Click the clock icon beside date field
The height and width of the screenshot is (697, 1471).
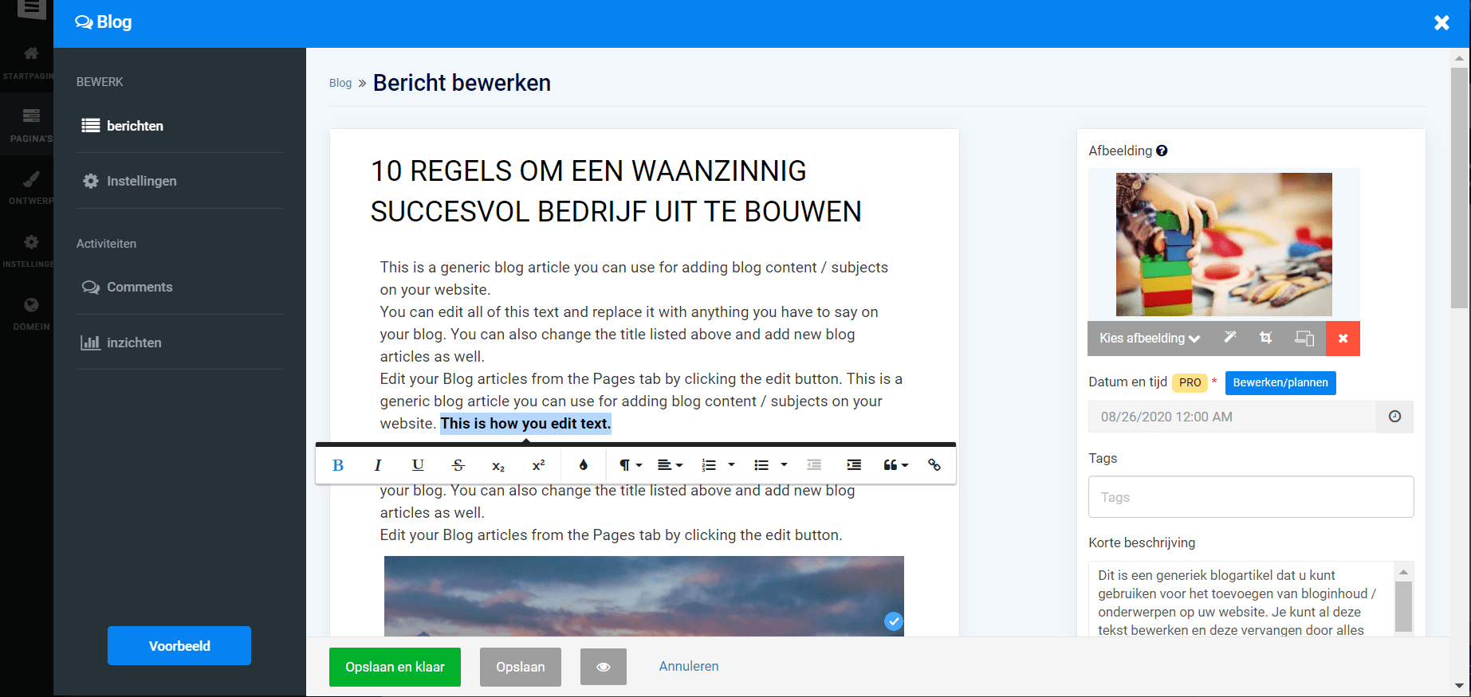coord(1394,417)
